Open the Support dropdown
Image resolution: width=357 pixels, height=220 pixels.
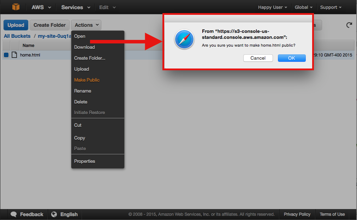click(331, 7)
